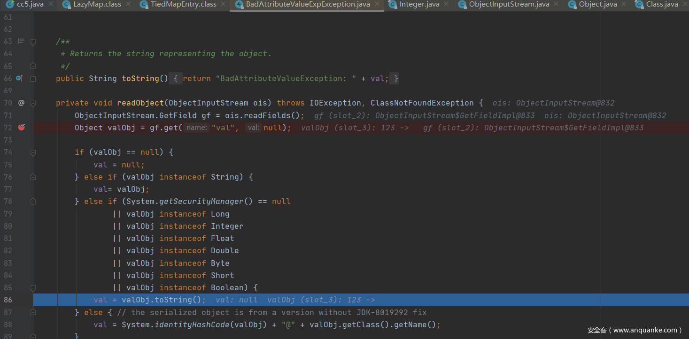The height and width of the screenshot is (339, 689).
Task: Add a breakpoint on line 71 gutter
Action: [21, 115]
